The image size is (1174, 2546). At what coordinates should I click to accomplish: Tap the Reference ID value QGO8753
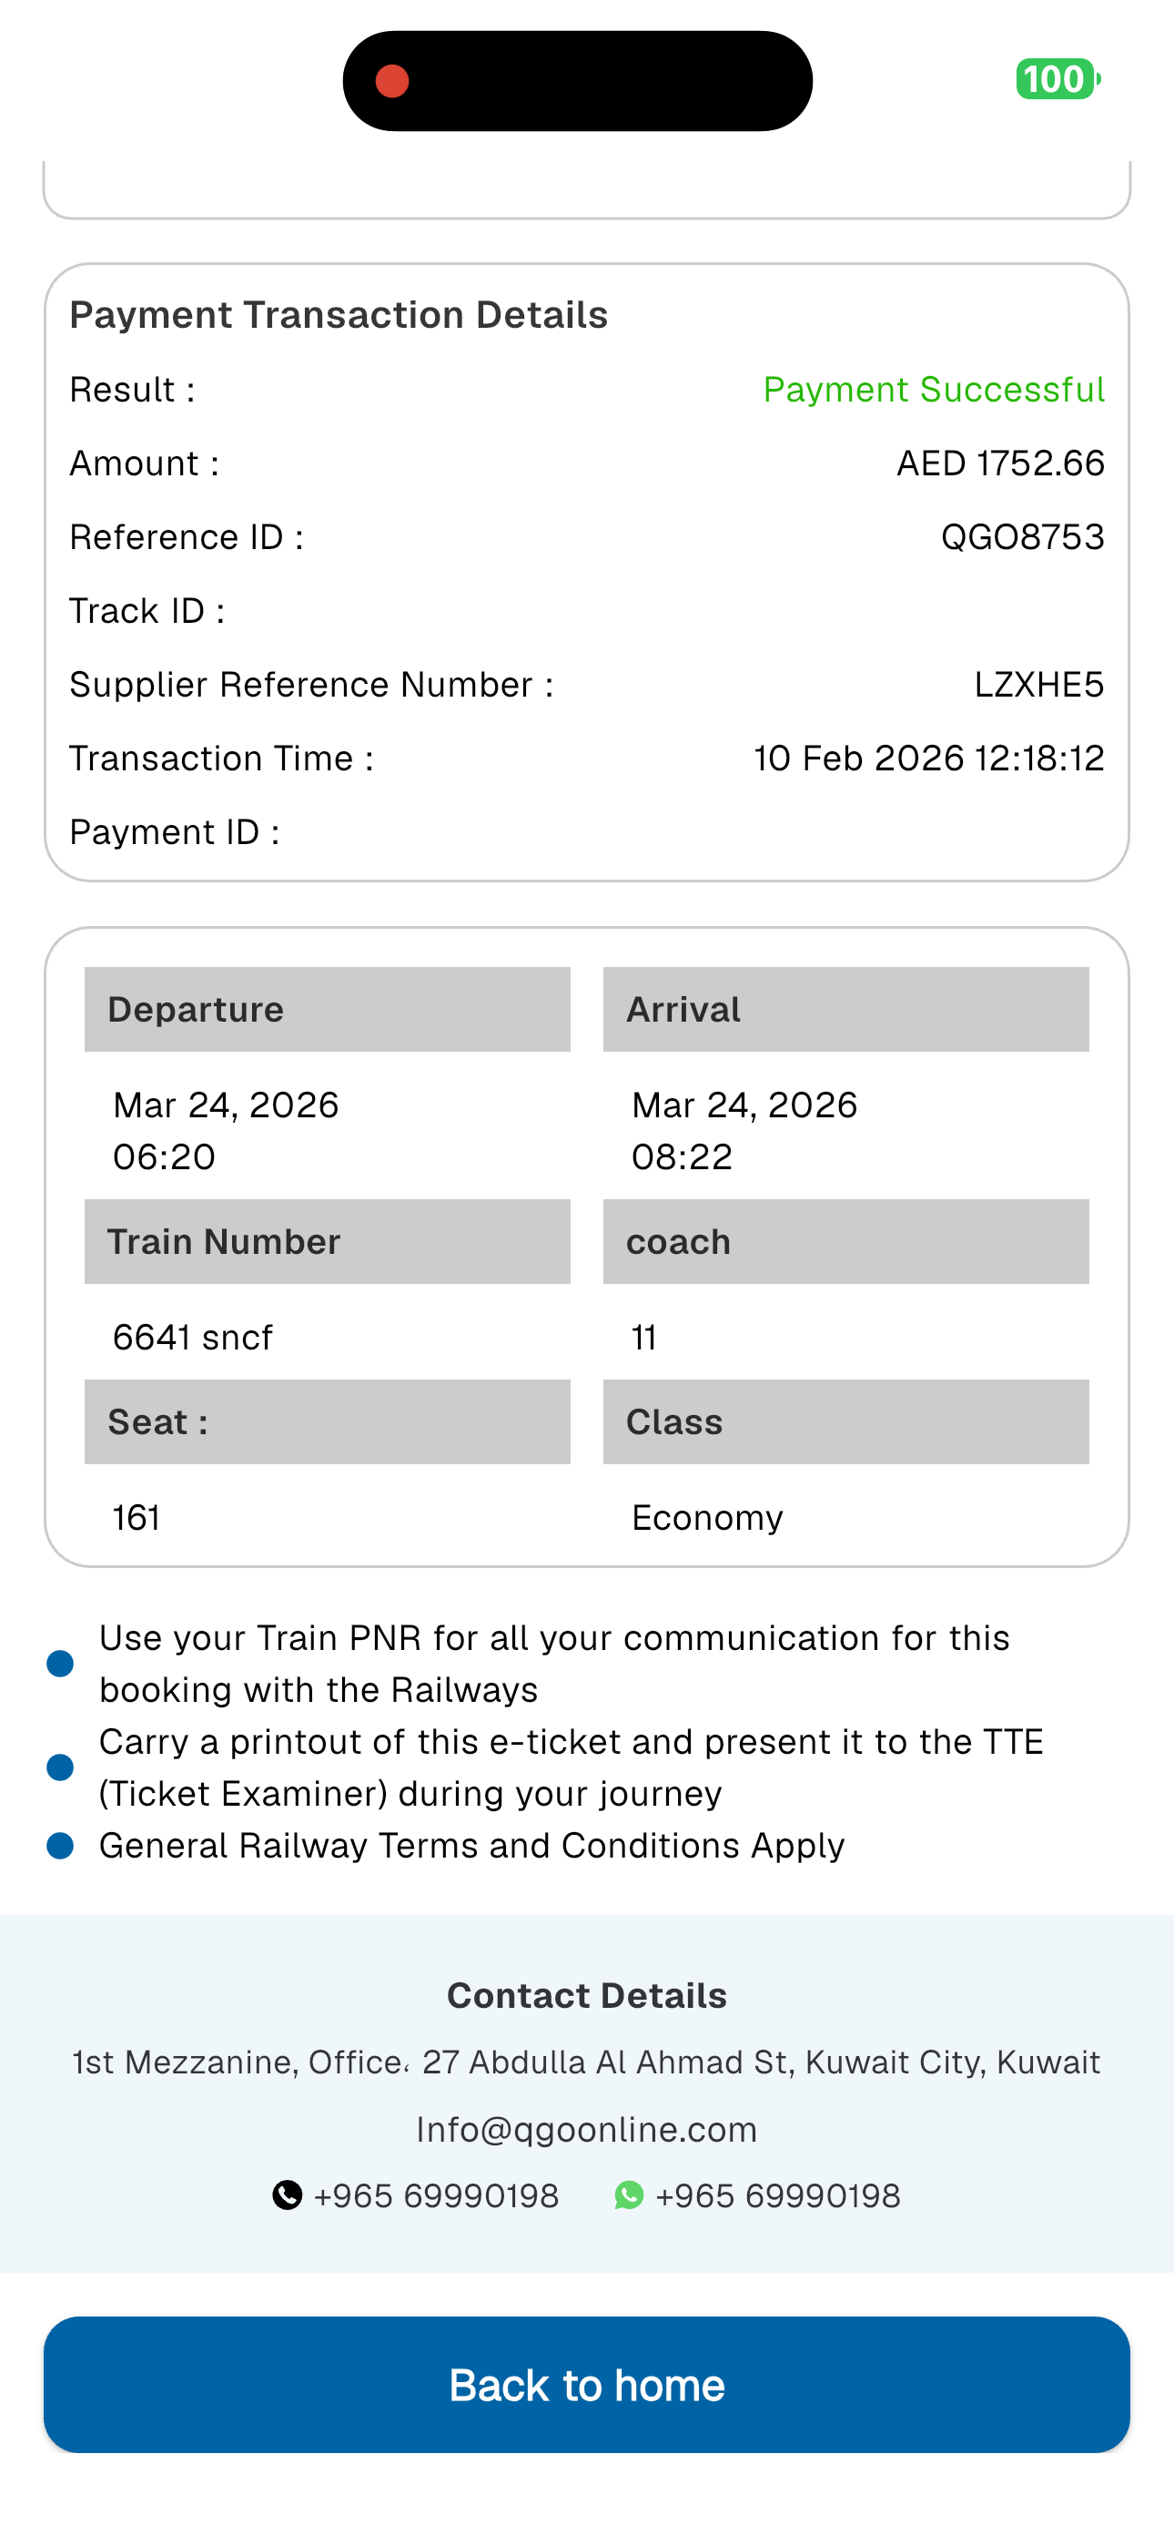click(1022, 536)
